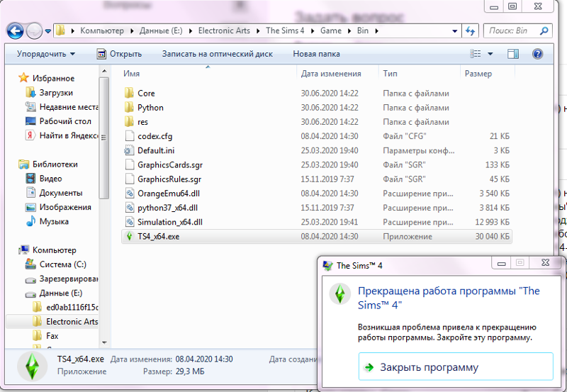Open 'Загрузки' in the navigation pane
Screen dimensions: 567x392
[x=50, y=93]
